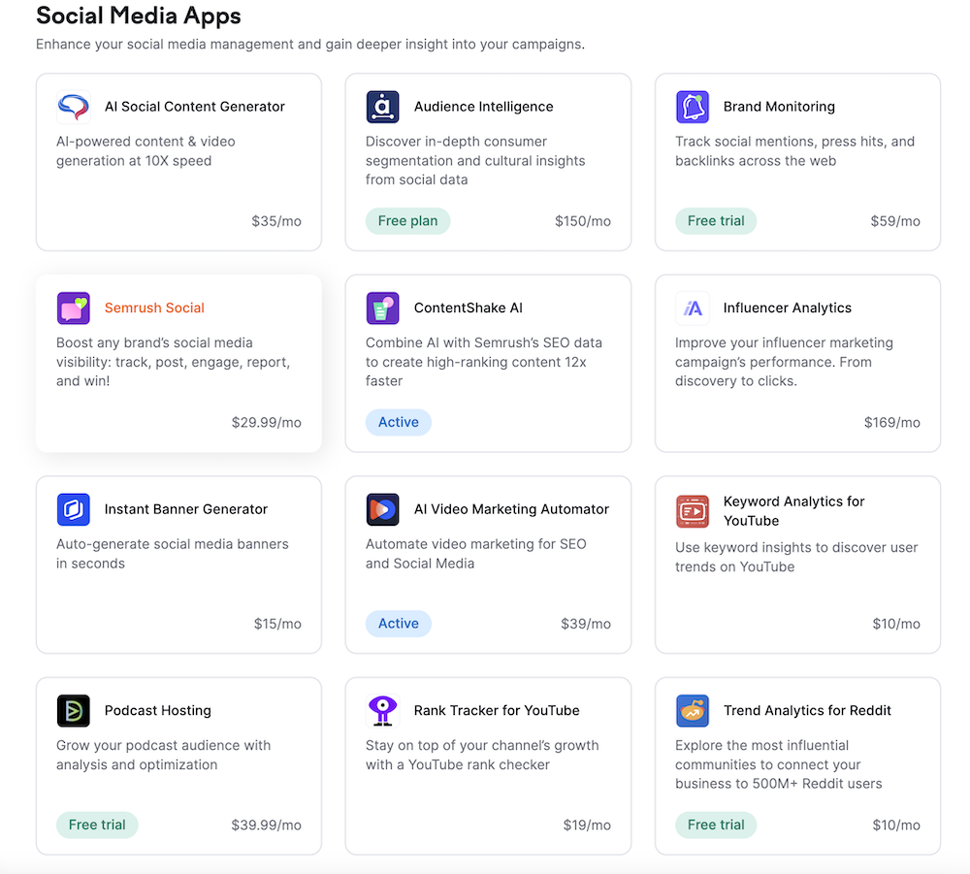Click the Free trial badge on Podcast Hosting
Screen dimensions: 970x874
click(97, 825)
